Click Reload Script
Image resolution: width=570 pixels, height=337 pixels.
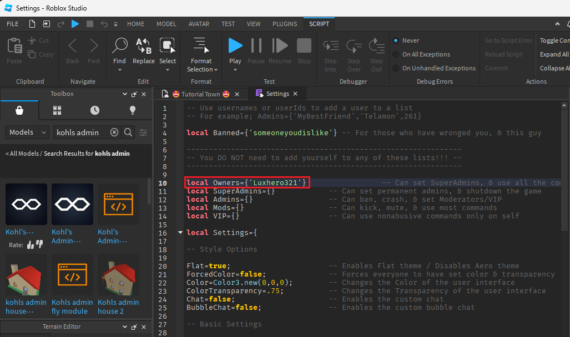pos(503,54)
